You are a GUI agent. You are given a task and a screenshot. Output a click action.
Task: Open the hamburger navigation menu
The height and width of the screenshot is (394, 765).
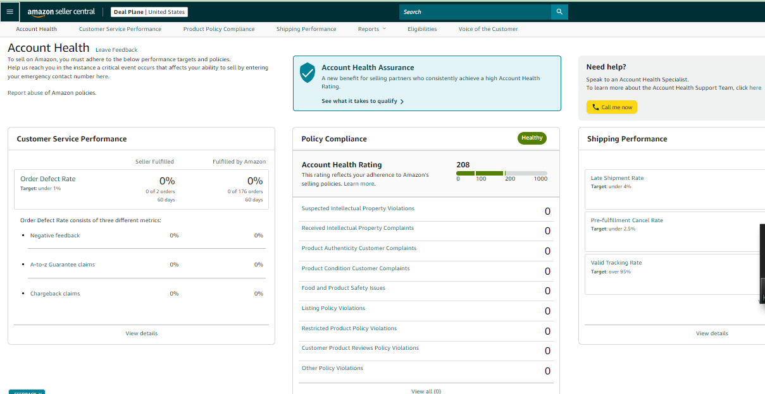(x=9, y=12)
